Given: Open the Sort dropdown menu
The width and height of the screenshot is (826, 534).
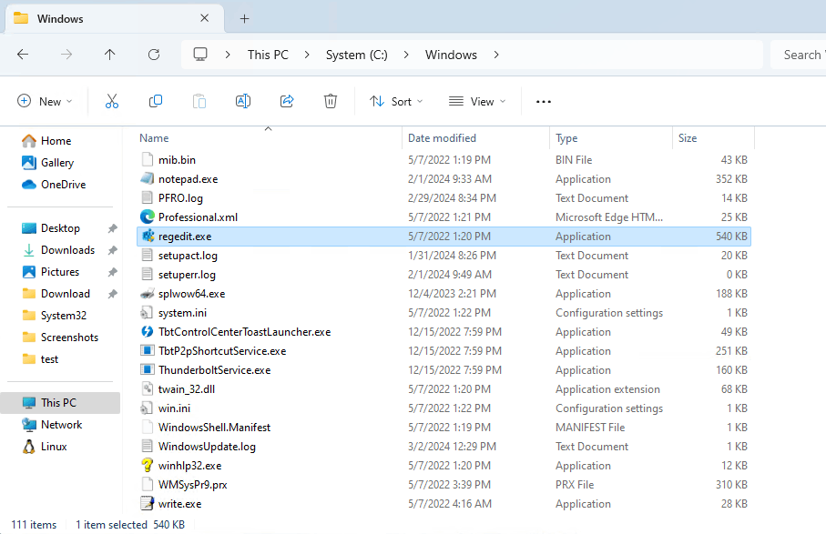Looking at the screenshot, I should coord(396,101).
